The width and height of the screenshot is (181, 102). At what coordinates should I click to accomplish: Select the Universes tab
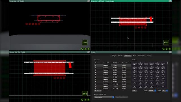point(128,56)
